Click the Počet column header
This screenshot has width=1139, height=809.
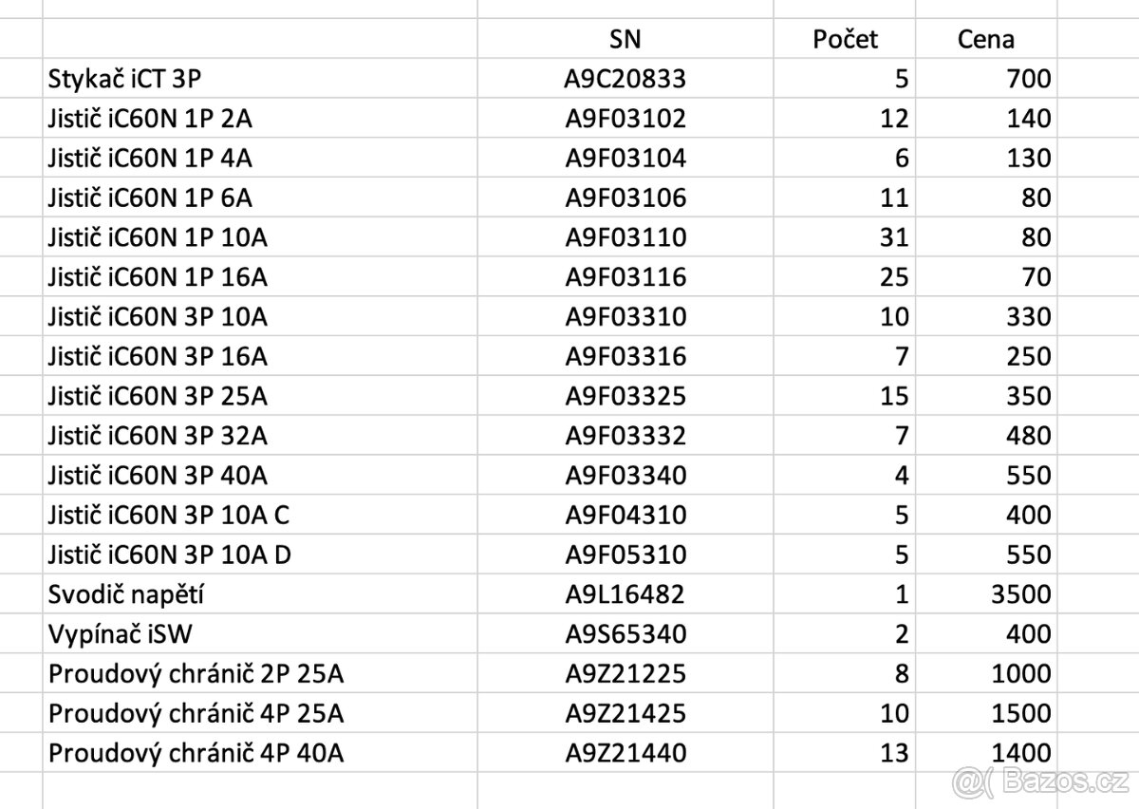(845, 39)
